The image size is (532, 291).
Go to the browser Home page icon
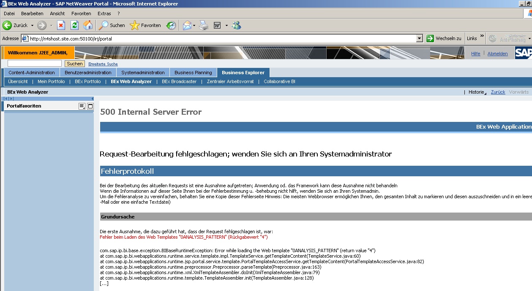point(87,25)
